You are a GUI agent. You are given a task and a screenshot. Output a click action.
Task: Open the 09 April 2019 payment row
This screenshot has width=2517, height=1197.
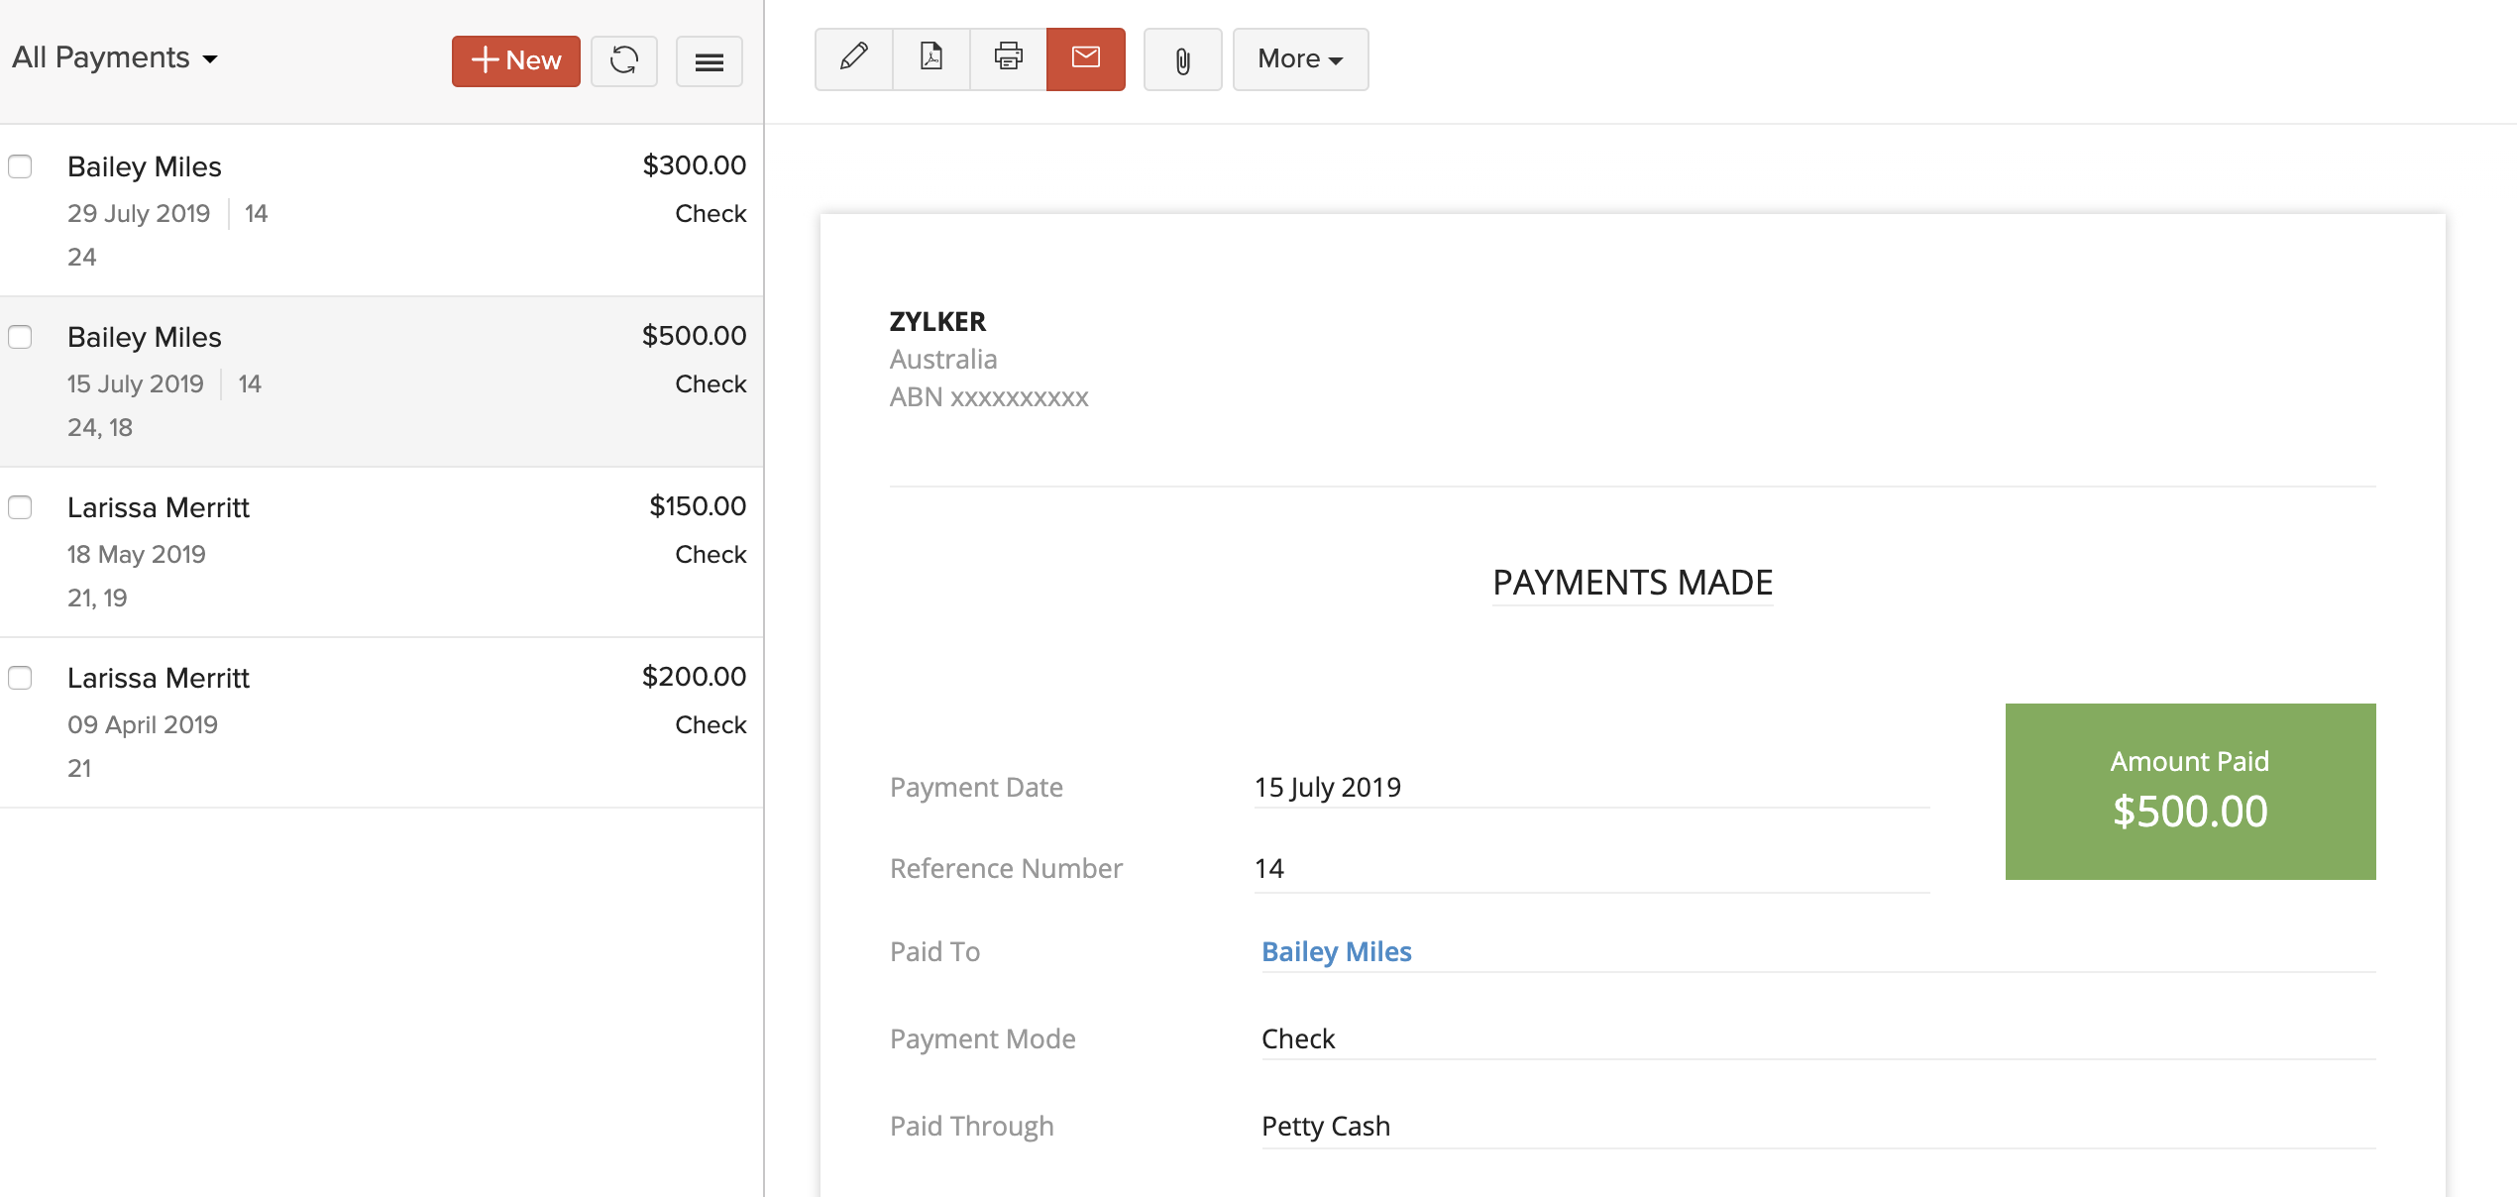pyautogui.click(x=396, y=722)
